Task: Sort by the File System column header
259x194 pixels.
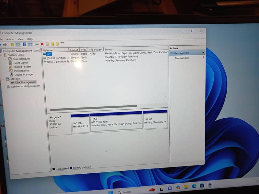Action: [96, 49]
